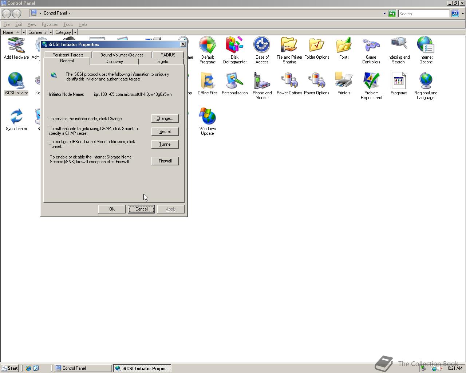Click the Tunnel button
Image resolution: width=466 pixels, height=373 pixels.
165,144
